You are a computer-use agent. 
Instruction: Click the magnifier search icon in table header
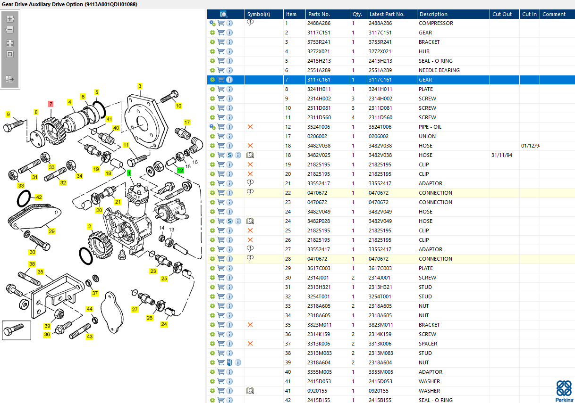(224, 14)
